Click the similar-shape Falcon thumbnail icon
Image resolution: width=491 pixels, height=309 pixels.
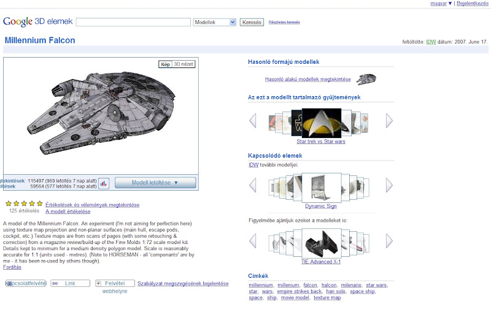click(366, 79)
